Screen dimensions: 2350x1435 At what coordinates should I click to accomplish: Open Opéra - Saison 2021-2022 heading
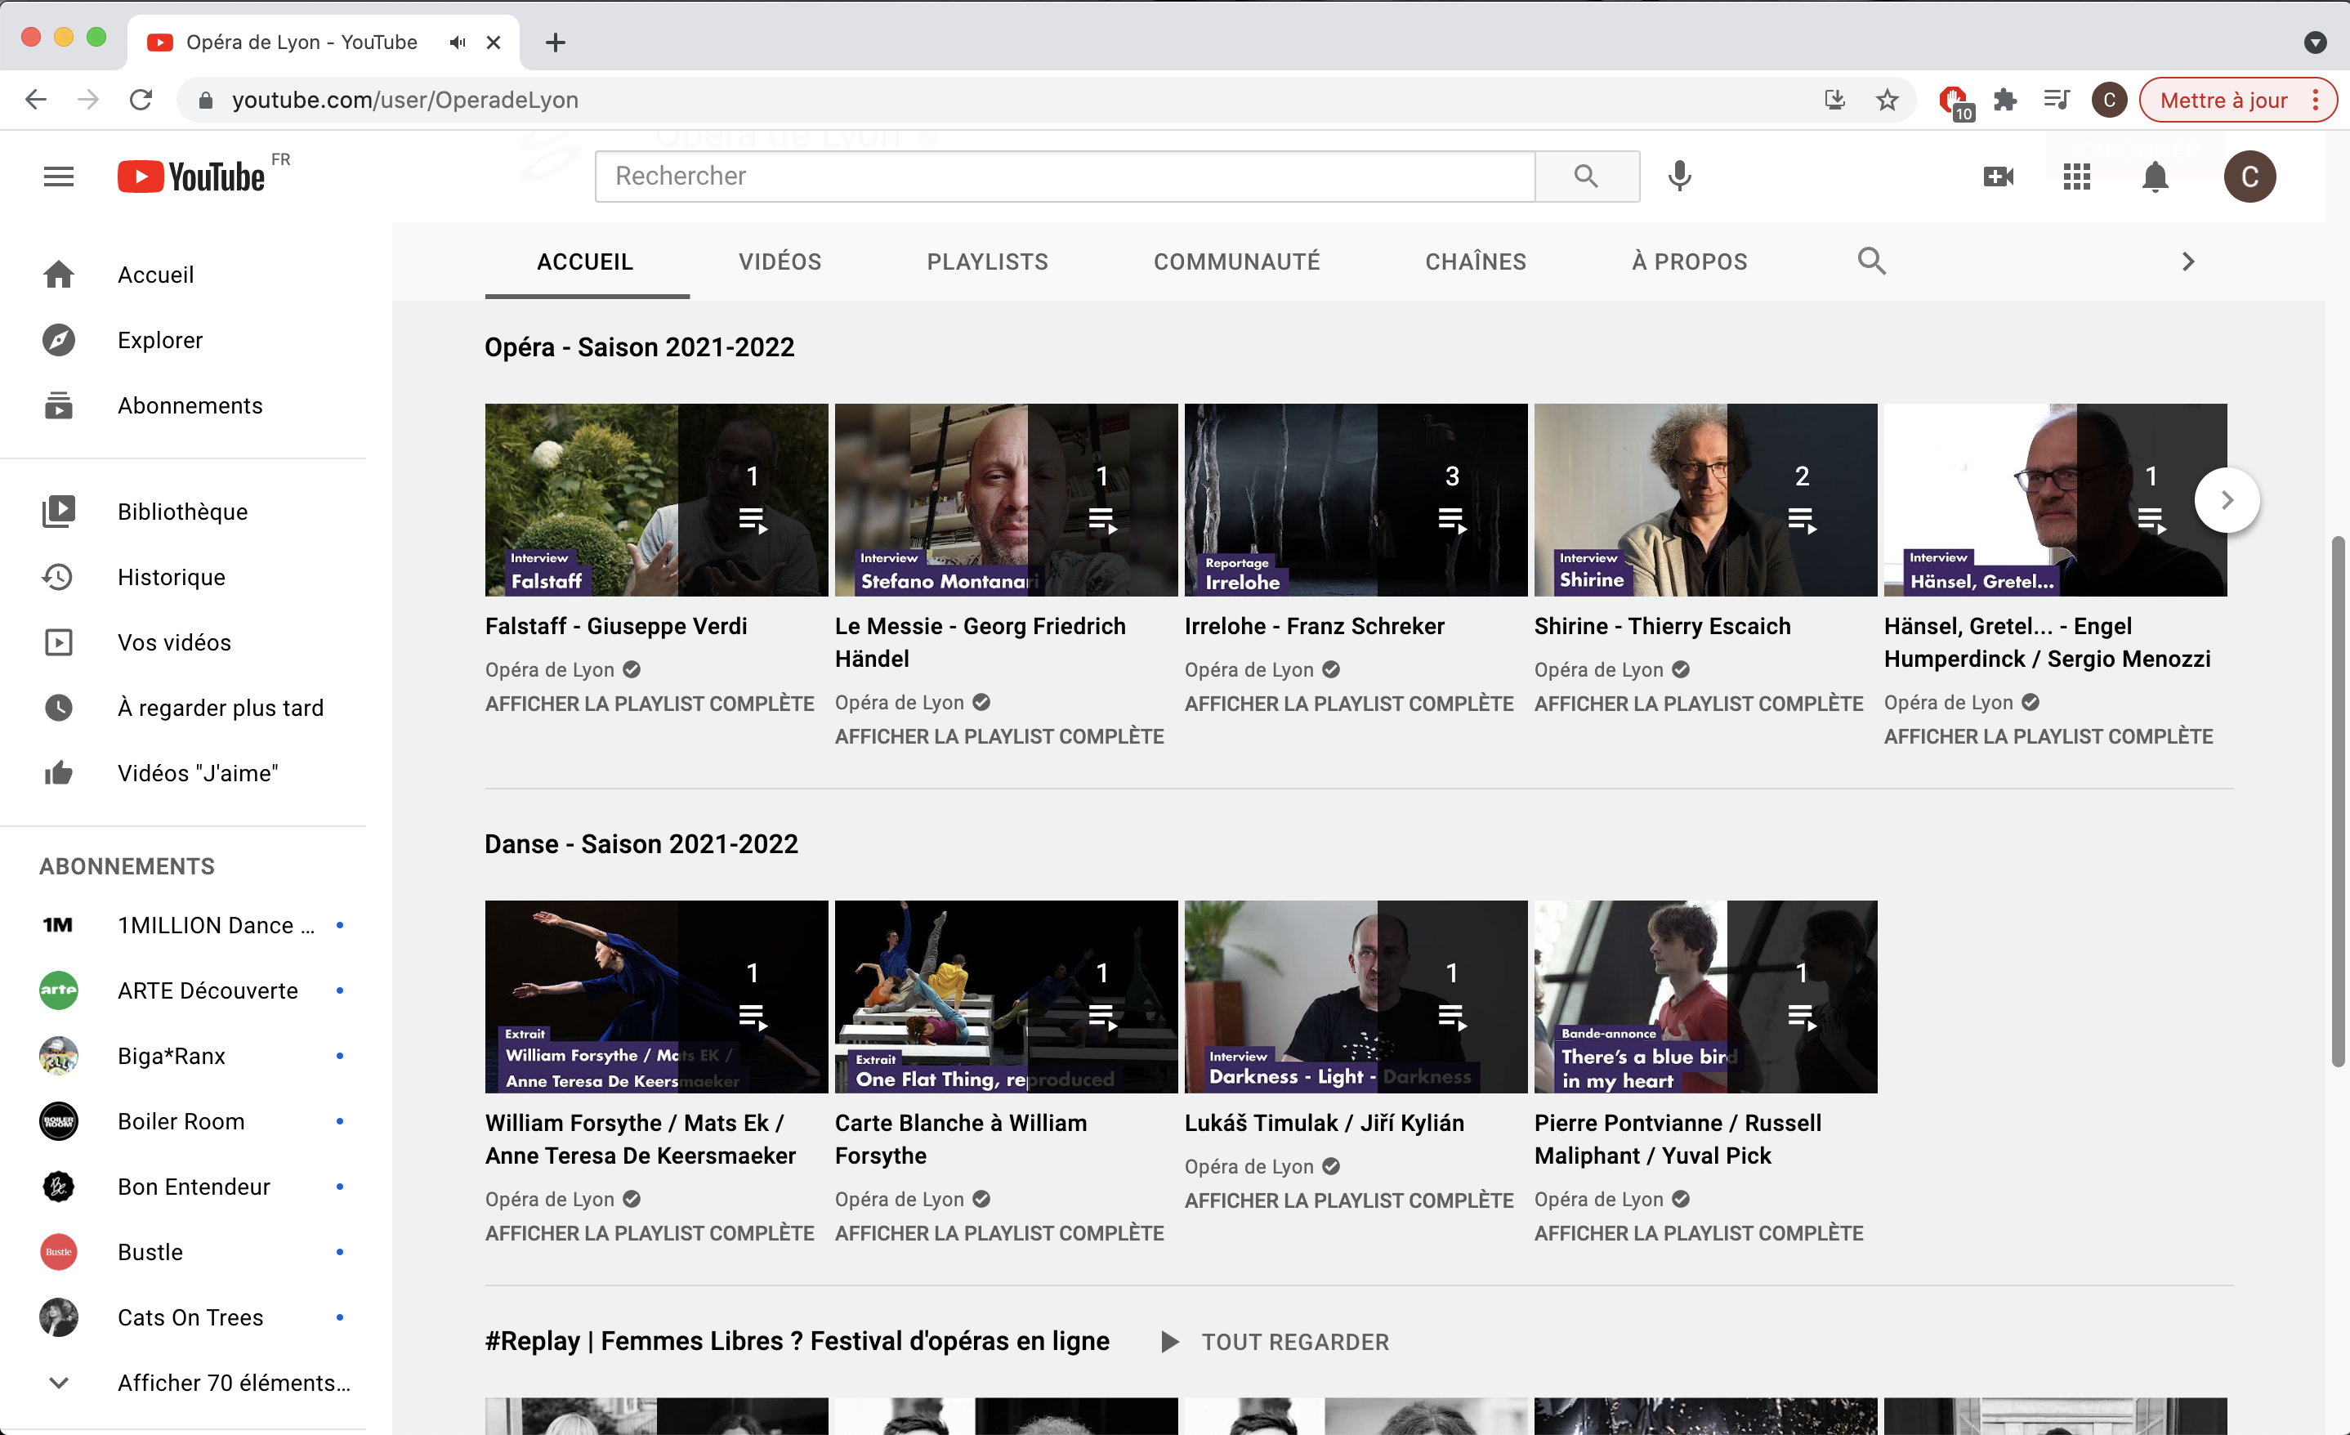click(639, 347)
